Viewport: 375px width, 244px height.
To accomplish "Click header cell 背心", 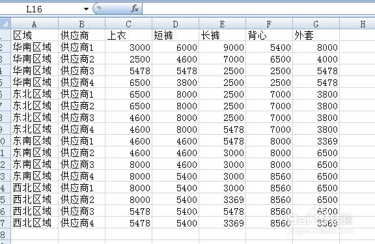I will pyautogui.click(x=269, y=35).
